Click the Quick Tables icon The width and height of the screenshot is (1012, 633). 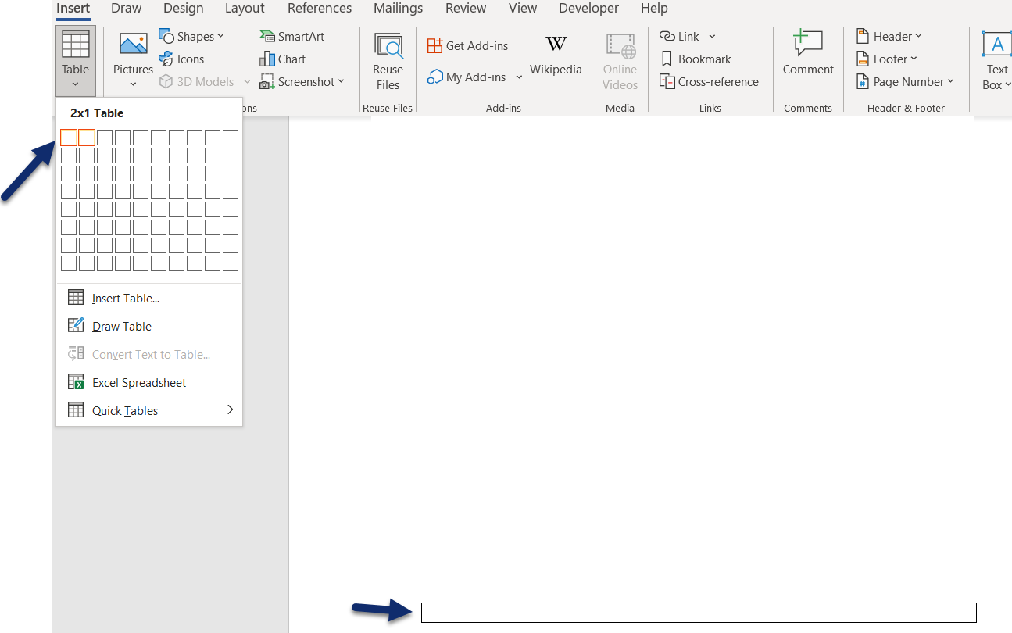76,410
